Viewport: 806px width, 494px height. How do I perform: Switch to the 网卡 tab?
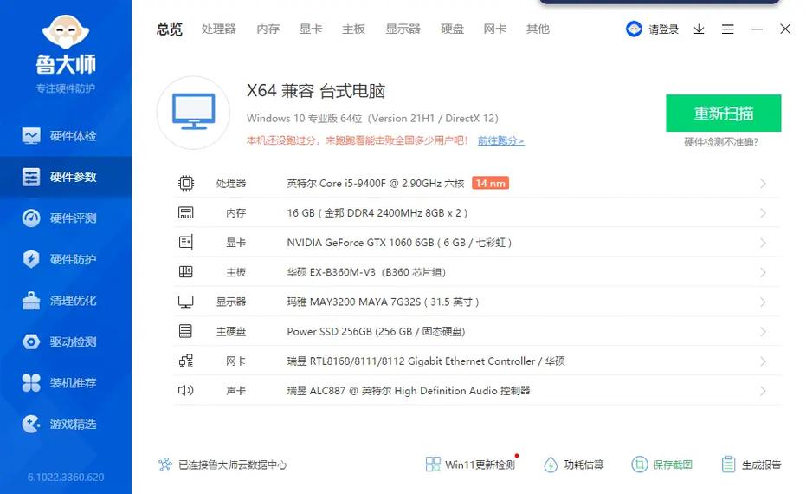click(494, 29)
